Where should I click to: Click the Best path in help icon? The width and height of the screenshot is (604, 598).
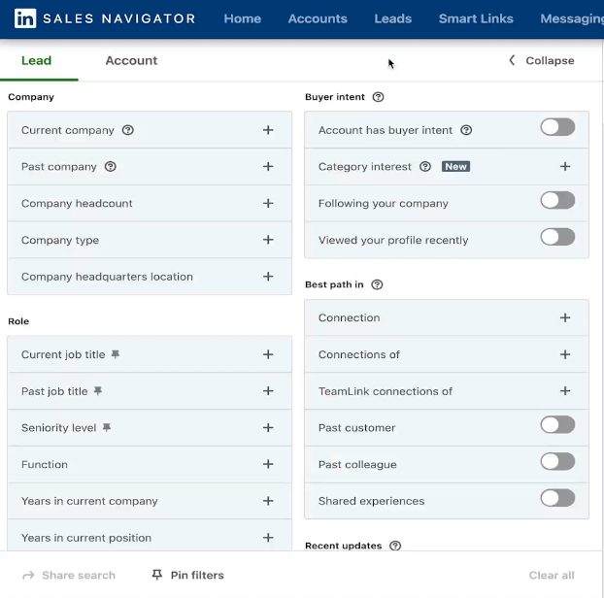pyautogui.click(x=377, y=285)
